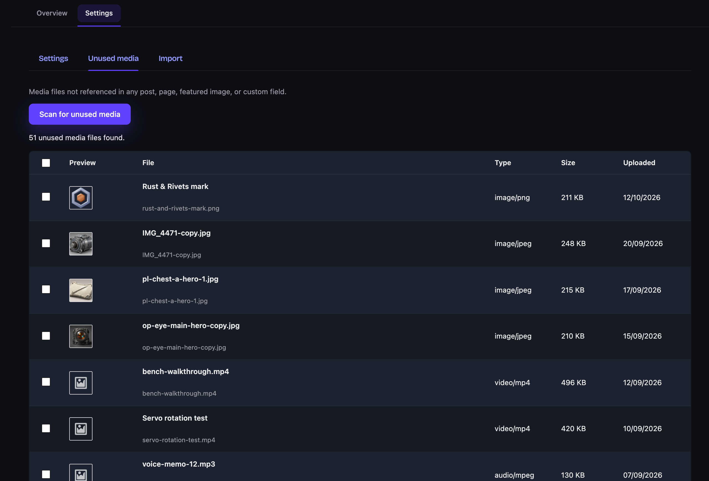Click the IMG_4471-copy.jpg motor preview image
The height and width of the screenshot is (481, 709).
[x=81, y=244]
